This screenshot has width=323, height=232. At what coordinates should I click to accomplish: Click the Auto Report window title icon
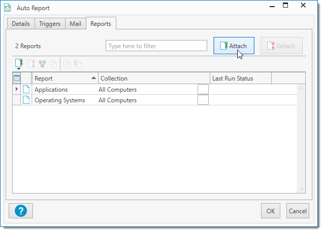pyautogui.click(x=8, y=8)
